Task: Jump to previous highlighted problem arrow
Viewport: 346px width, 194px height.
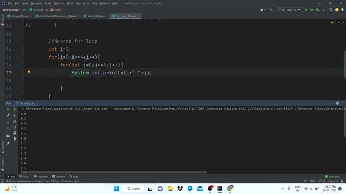Action: click(x=339, y=22)
